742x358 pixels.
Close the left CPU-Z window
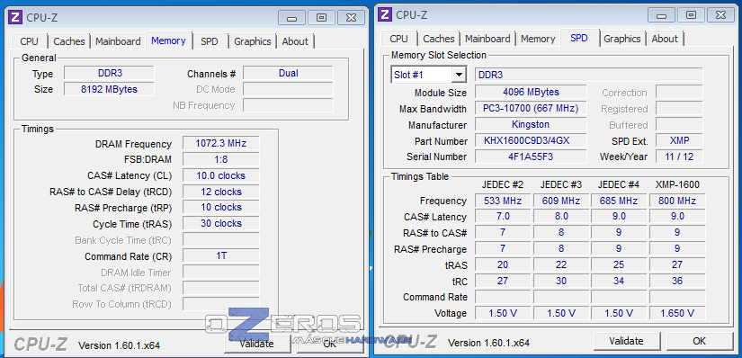tap(351, 18)
